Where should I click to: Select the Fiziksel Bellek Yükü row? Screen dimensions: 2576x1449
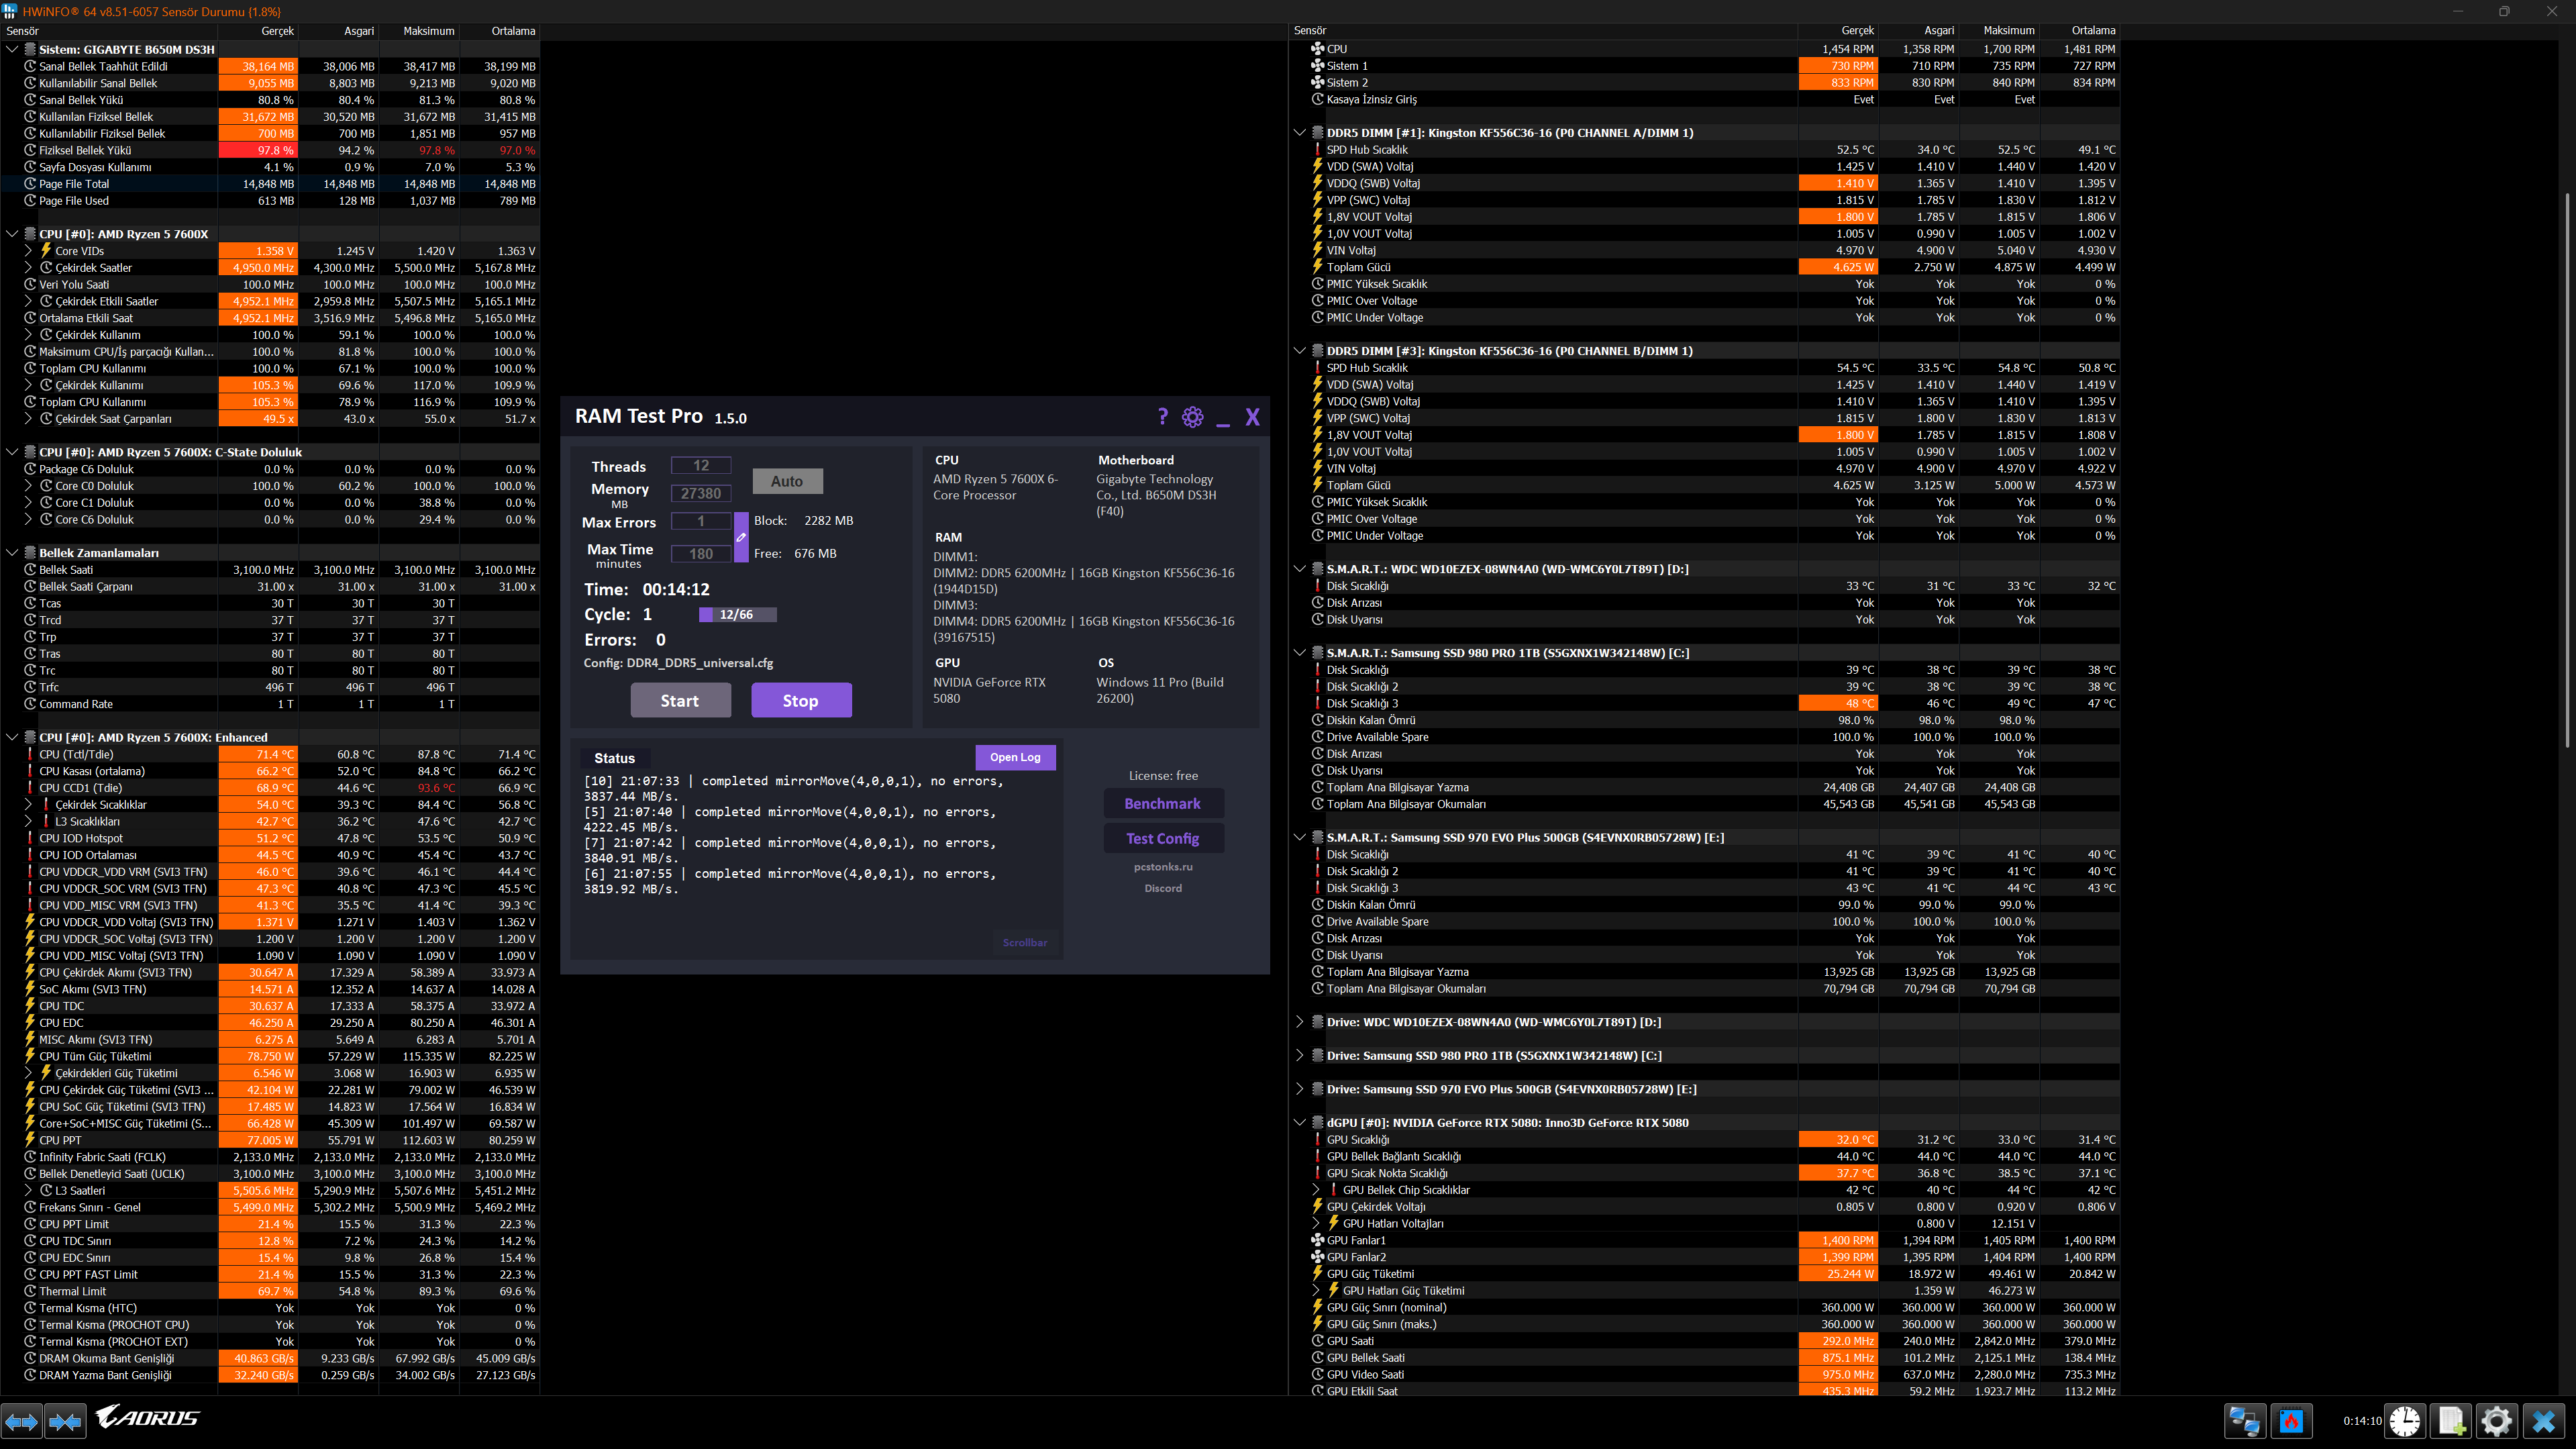point(270,150)
